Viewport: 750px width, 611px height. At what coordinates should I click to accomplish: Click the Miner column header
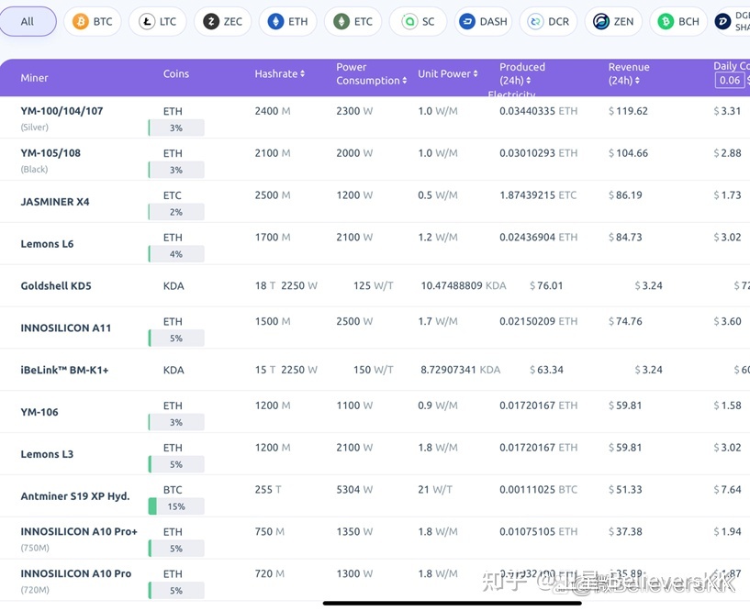click(x=35, y=78)
